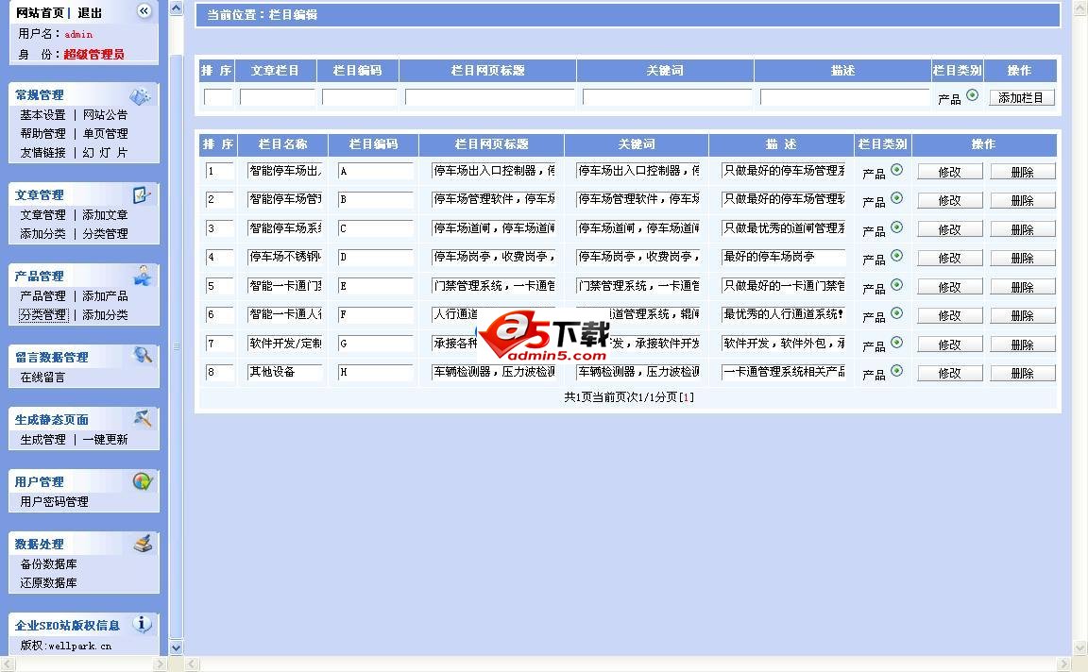Screen dimensions: 1088x672
Task: Open 用户密码管理 link
Action: pyautogui.click(x=54, y=502)
